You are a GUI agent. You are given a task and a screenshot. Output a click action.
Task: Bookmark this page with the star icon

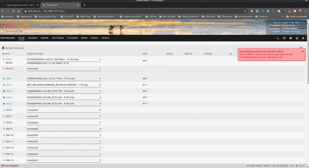click(x=245, y=11)
